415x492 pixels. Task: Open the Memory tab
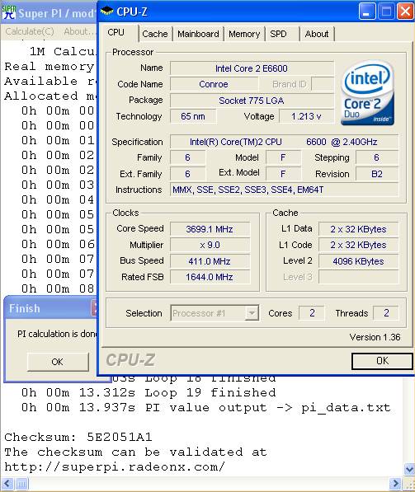click(244, 34)
